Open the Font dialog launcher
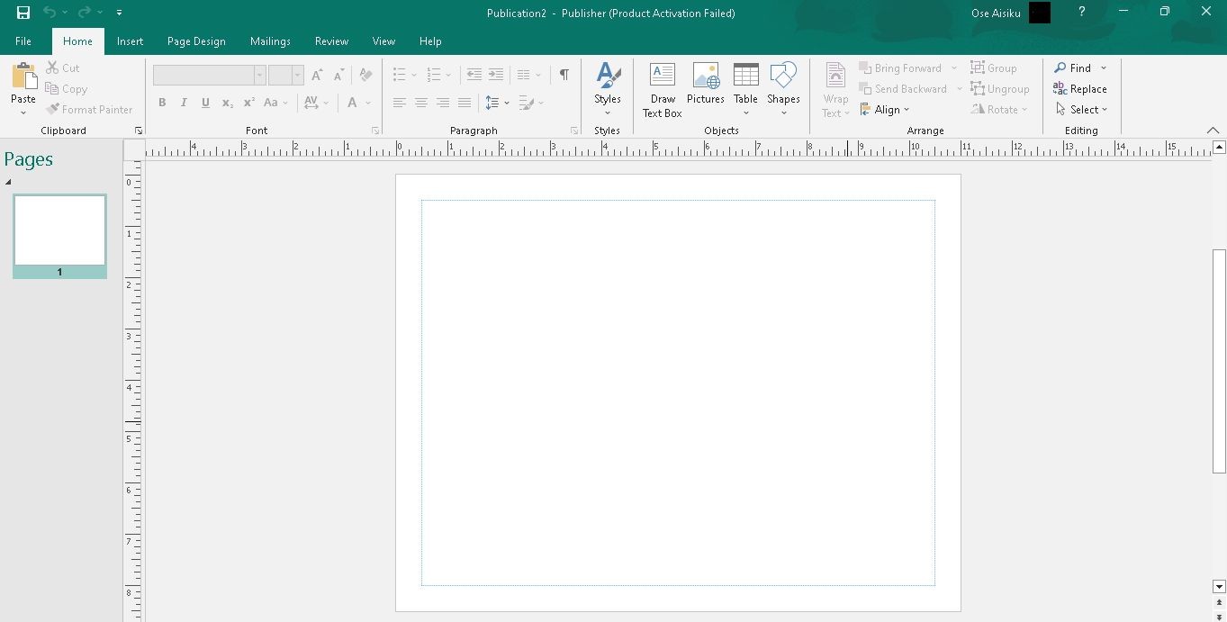This screenshot has width=1227, height=622. tap(375, 131)
